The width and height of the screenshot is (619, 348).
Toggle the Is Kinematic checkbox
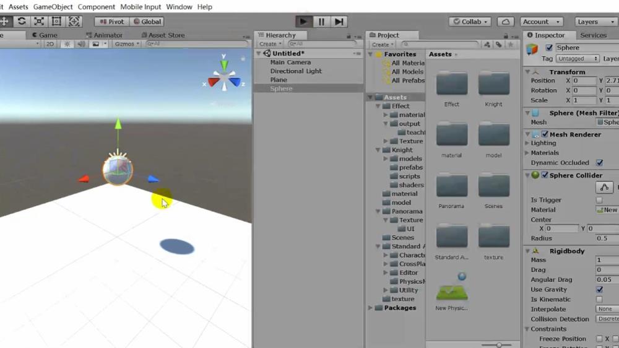(599, 299)
